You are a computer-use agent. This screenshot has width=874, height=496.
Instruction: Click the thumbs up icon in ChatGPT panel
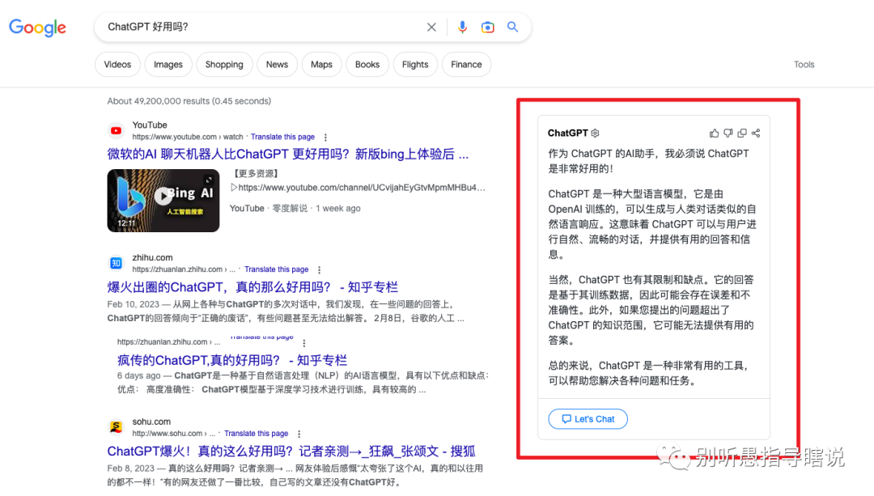click(x=714, y=134)
